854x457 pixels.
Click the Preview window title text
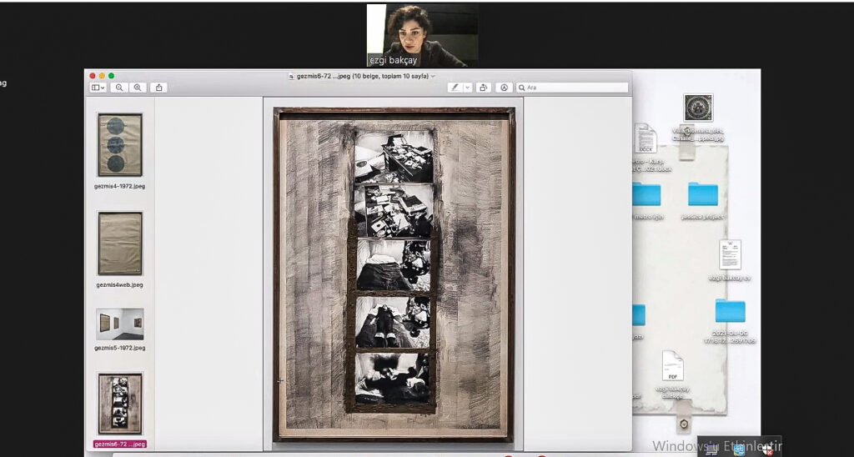coord(363,76)
